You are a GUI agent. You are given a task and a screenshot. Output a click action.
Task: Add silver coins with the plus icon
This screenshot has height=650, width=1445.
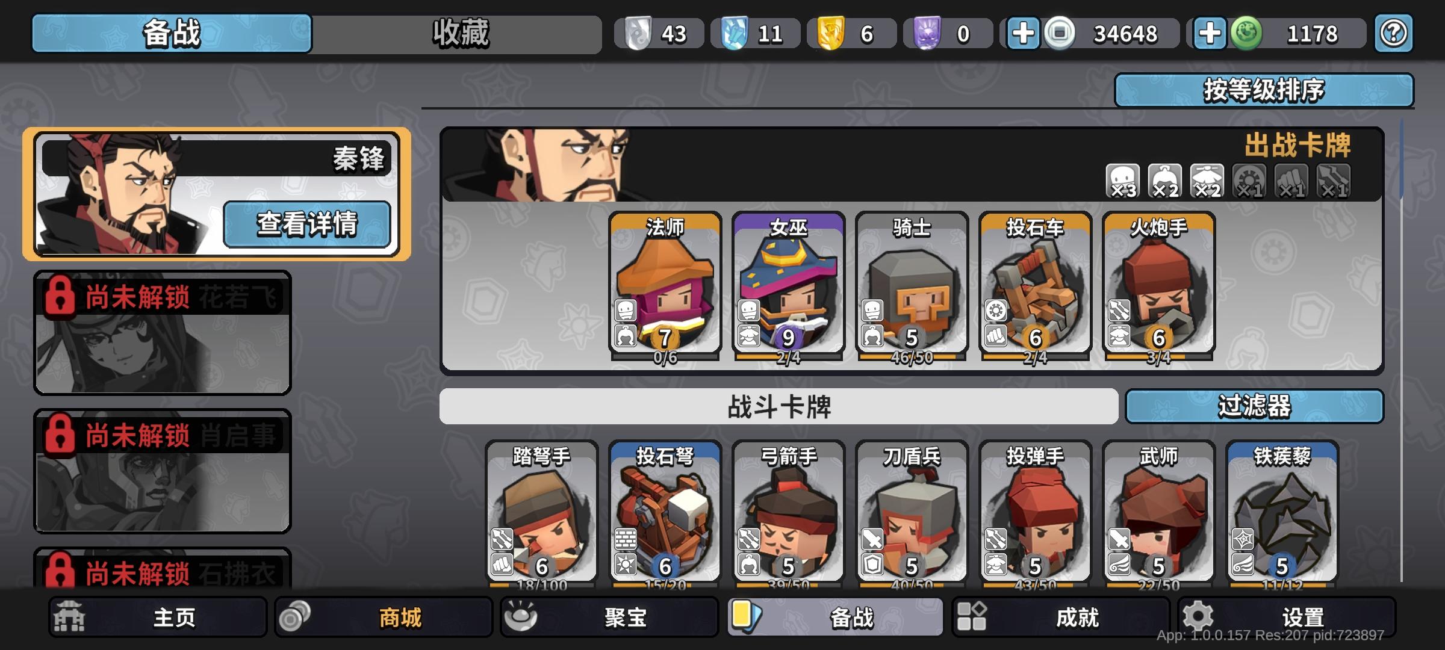[1023, 33]
